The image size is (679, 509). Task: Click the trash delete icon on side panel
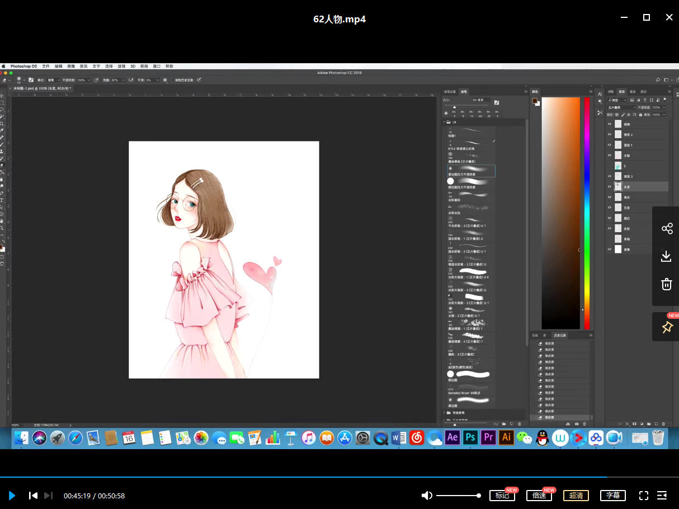pyautogui.click(x=666, y=284)
